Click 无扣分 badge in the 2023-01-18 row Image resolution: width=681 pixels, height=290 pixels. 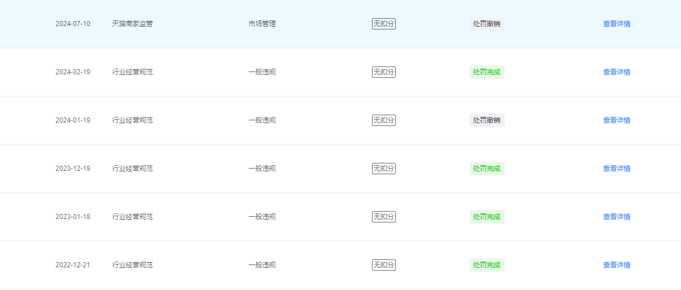point(384,217)
